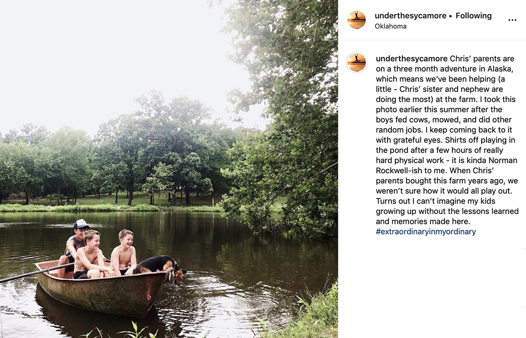Open the Oklahoma location page

[391, 26]
